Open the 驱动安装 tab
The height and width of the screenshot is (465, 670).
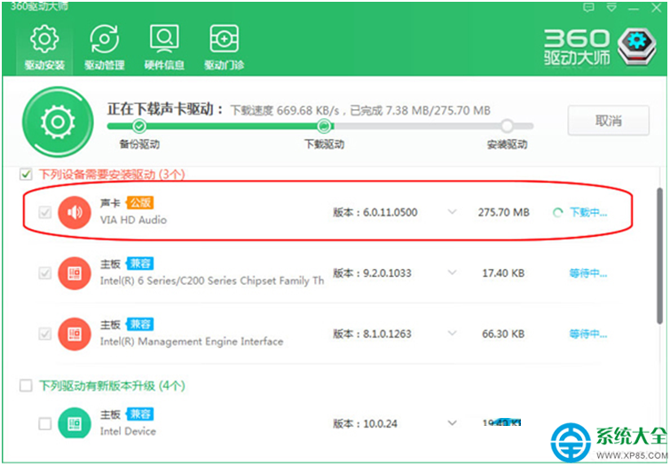tap(44, 47)
